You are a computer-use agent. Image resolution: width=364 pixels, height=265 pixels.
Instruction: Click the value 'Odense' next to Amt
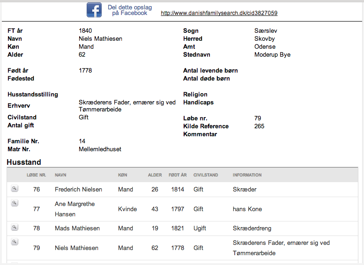click(x=265, y=46)
